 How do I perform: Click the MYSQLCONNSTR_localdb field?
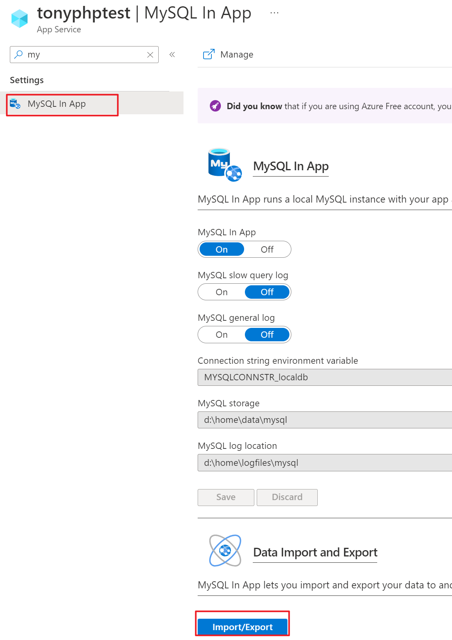(x=325, y=377)
